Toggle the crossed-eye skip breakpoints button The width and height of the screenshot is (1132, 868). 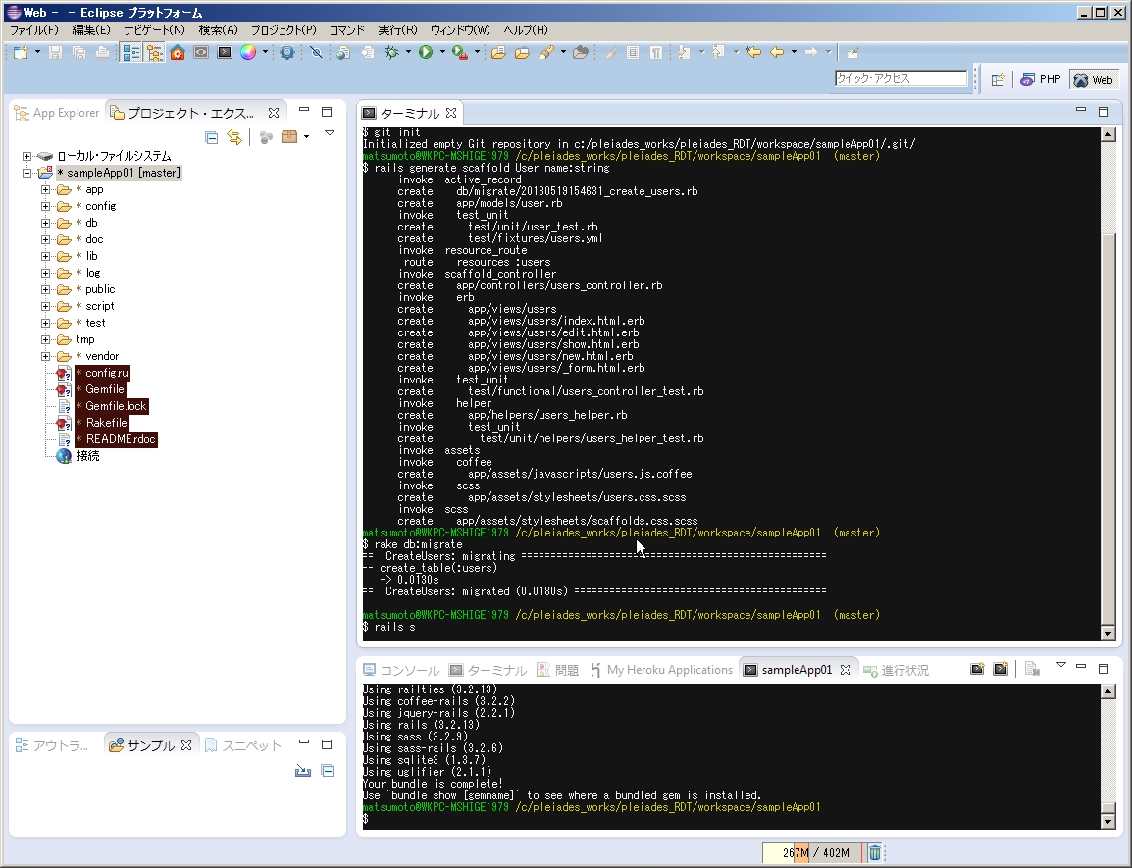316,53
